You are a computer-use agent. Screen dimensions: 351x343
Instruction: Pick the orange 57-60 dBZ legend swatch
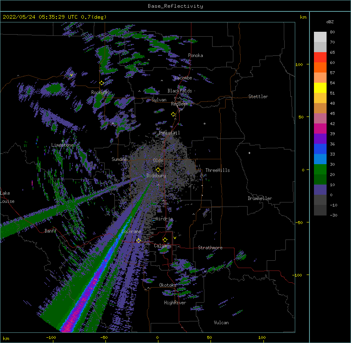[x=320, y=67]
